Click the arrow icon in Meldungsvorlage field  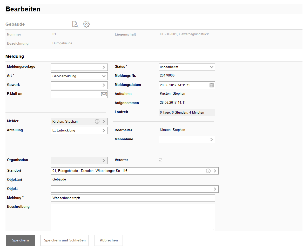point(104,67)
